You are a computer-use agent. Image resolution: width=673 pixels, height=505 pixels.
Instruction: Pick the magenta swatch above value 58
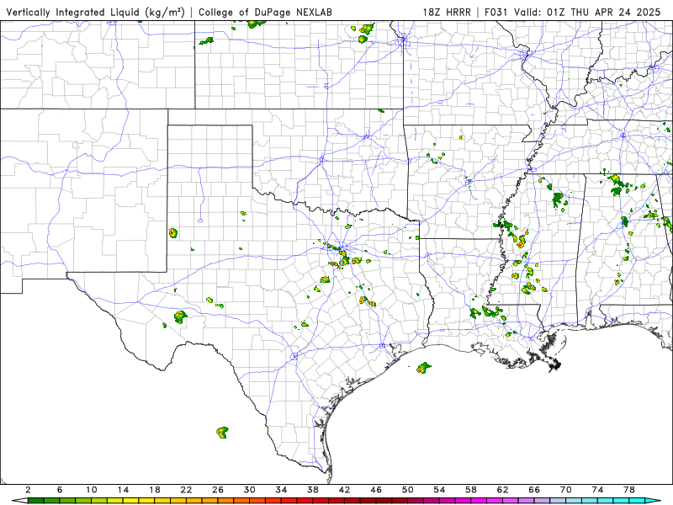pyautogui.click(x=479, y=501)
